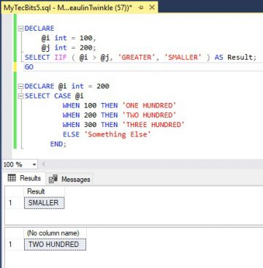Place cursor on the GO line

(29, 67)
